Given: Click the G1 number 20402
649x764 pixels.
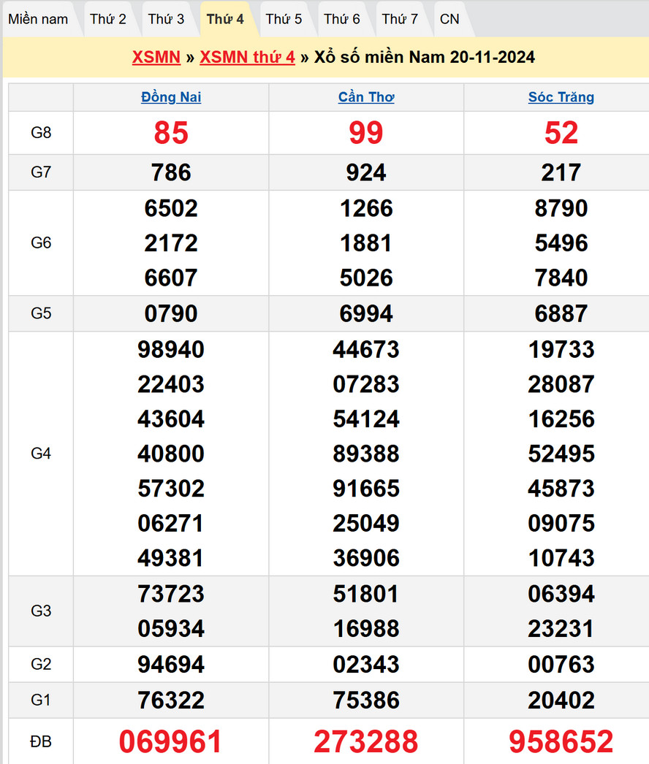Looking at the screenshot, I should (x=561, y=700).
